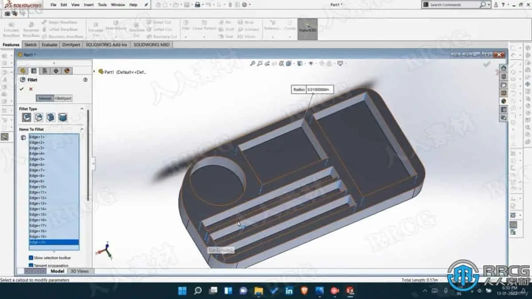Toggle Show selection toolbar checkbox
532x299 pixels.
click(31, 257)
